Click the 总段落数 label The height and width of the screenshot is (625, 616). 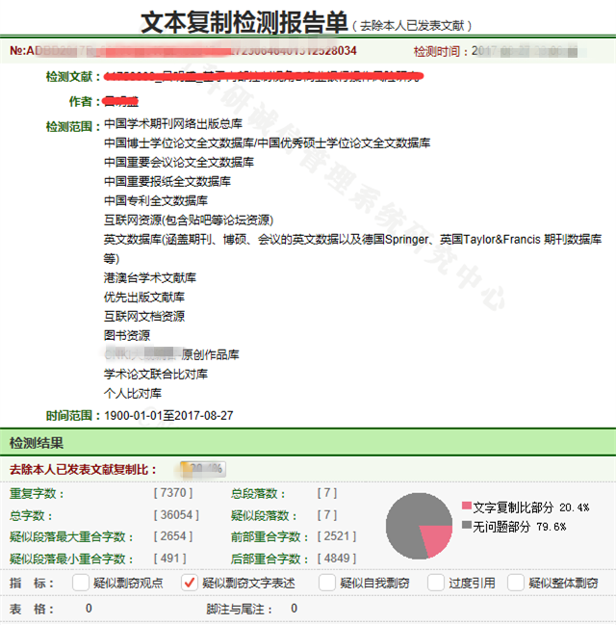pos(258,494)
